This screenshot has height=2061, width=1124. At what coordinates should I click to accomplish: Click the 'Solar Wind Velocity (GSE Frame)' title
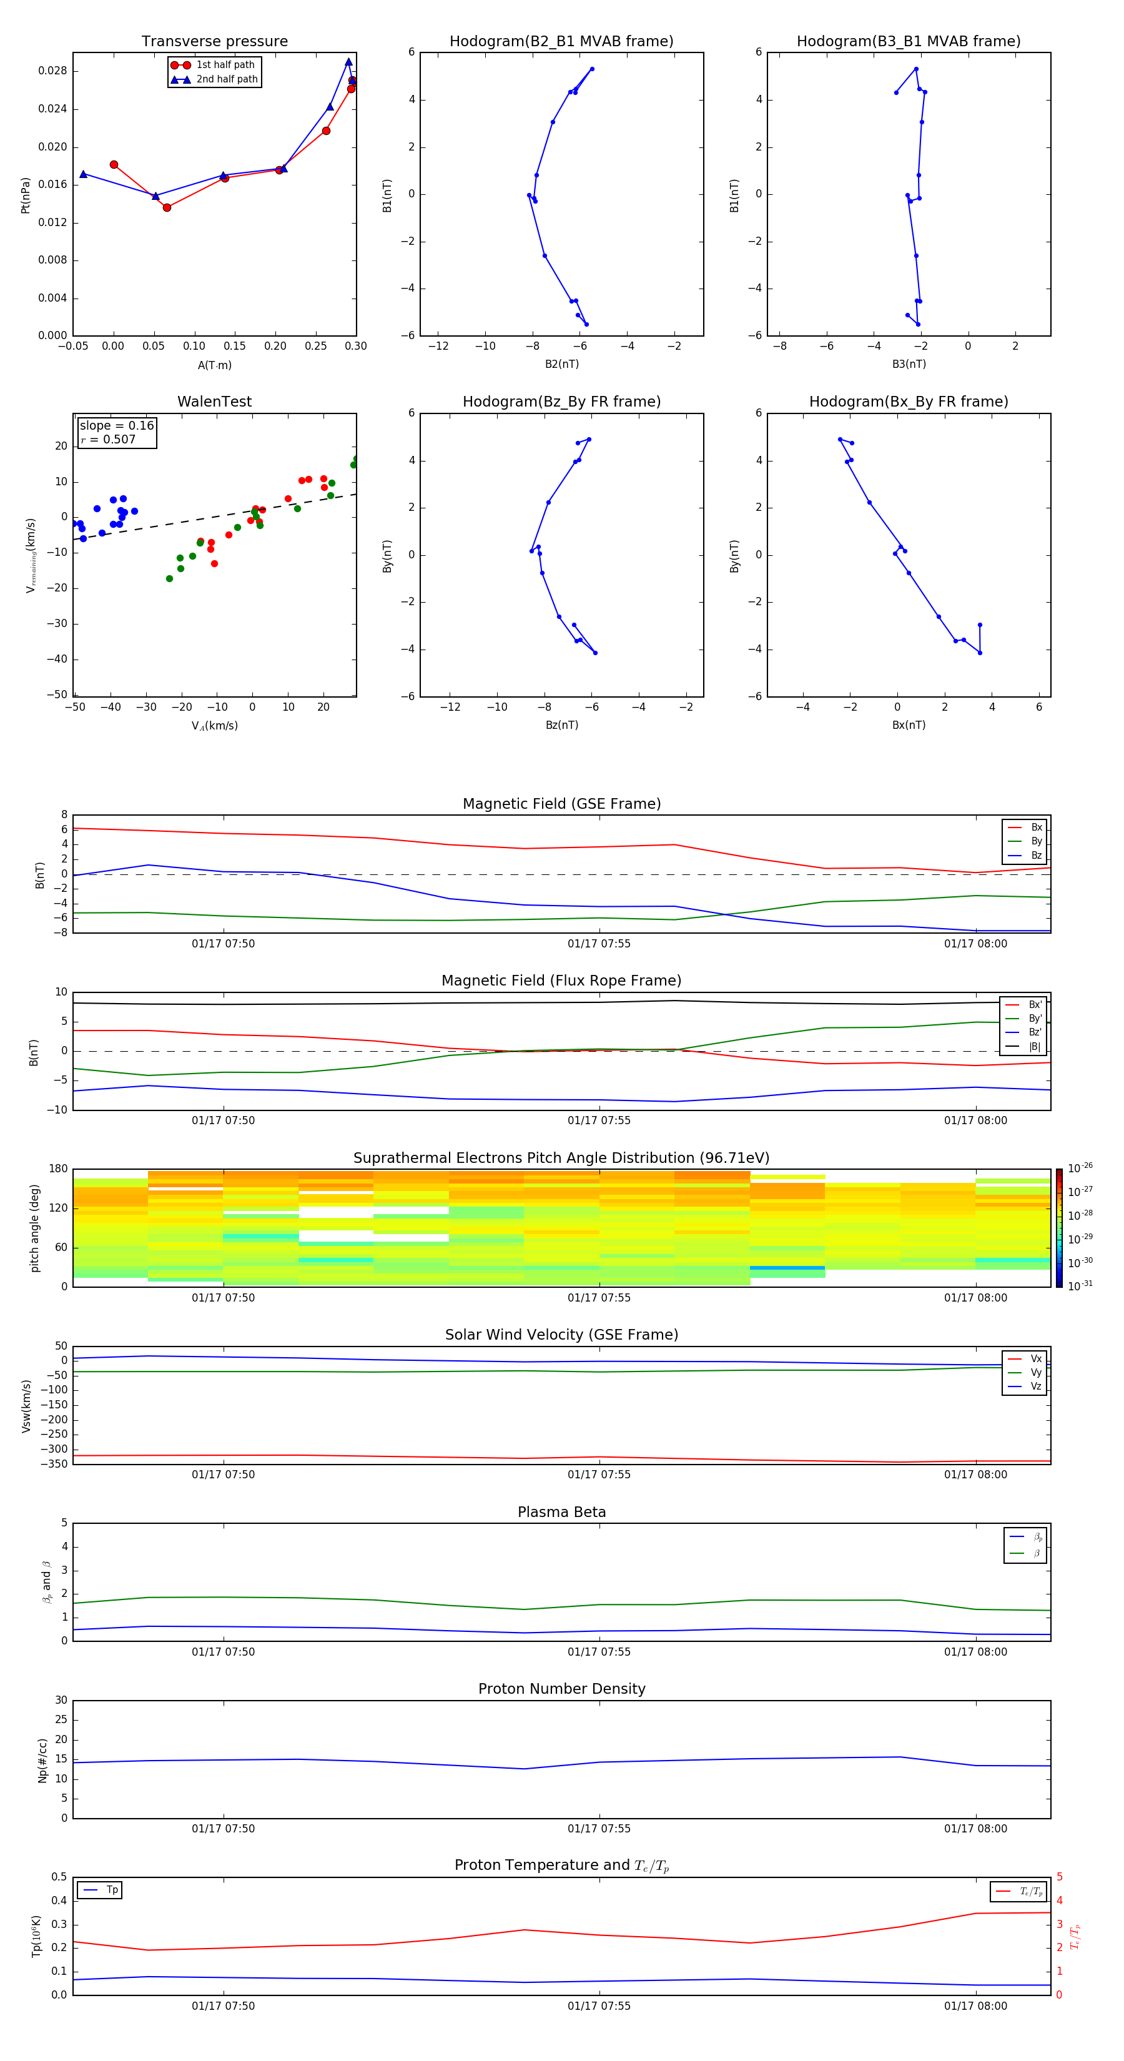pyautogui.click(x=561, y=1335)
